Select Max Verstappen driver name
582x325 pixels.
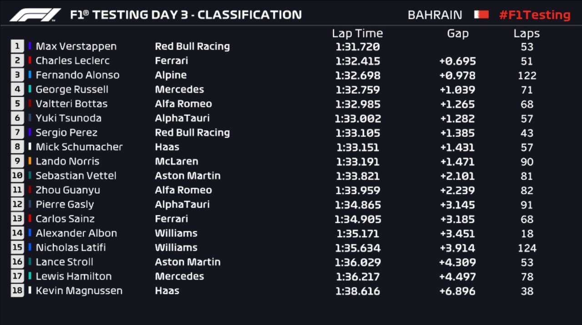pyautogui.click(x=76, y=46)
